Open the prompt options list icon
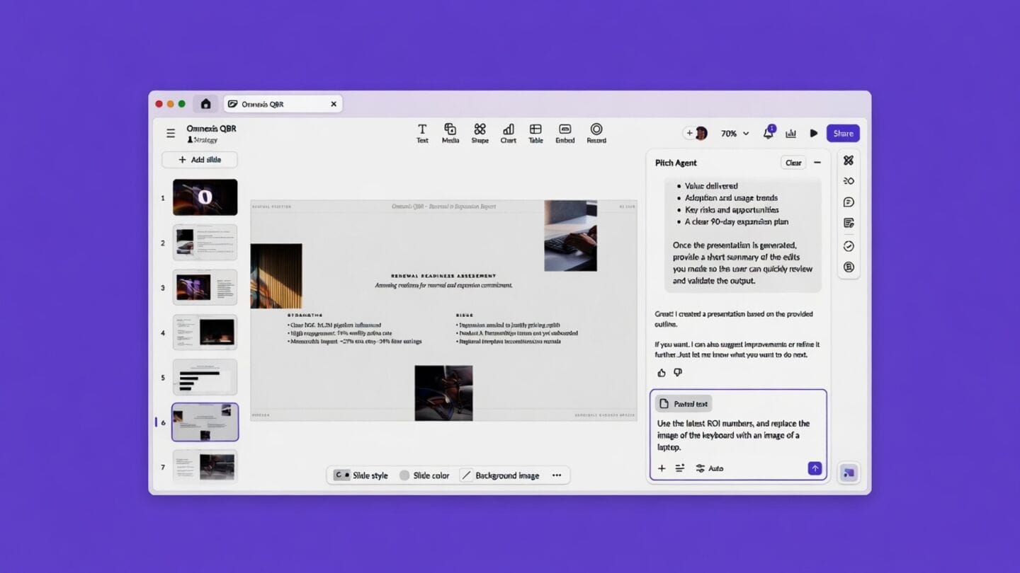The image size is (1020, 573). pos(680,468)
